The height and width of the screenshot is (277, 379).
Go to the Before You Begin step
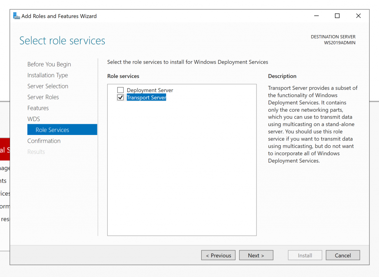pyautogui.click(x=49, y=64)
